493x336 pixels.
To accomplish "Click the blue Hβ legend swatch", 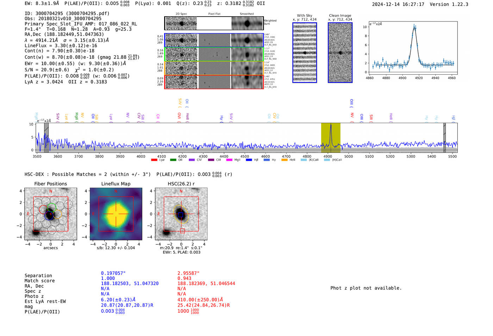I will click(249, 160).
